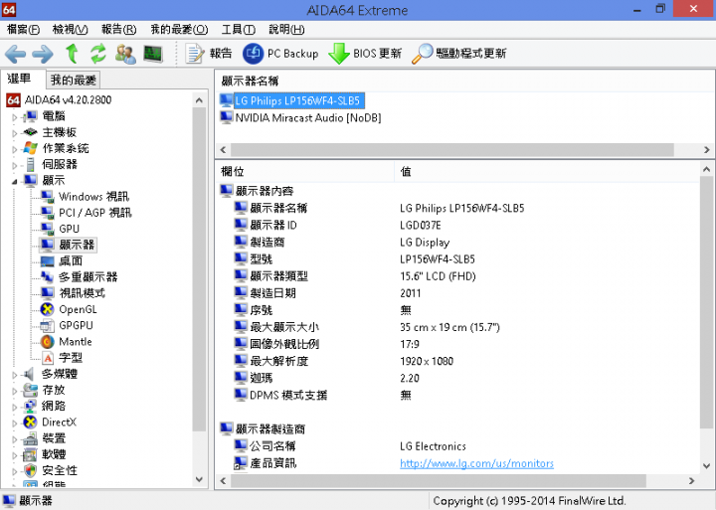This screenshot has width=716, height=510.
Task: Select the GPU tree item
Action: (69, 229)
